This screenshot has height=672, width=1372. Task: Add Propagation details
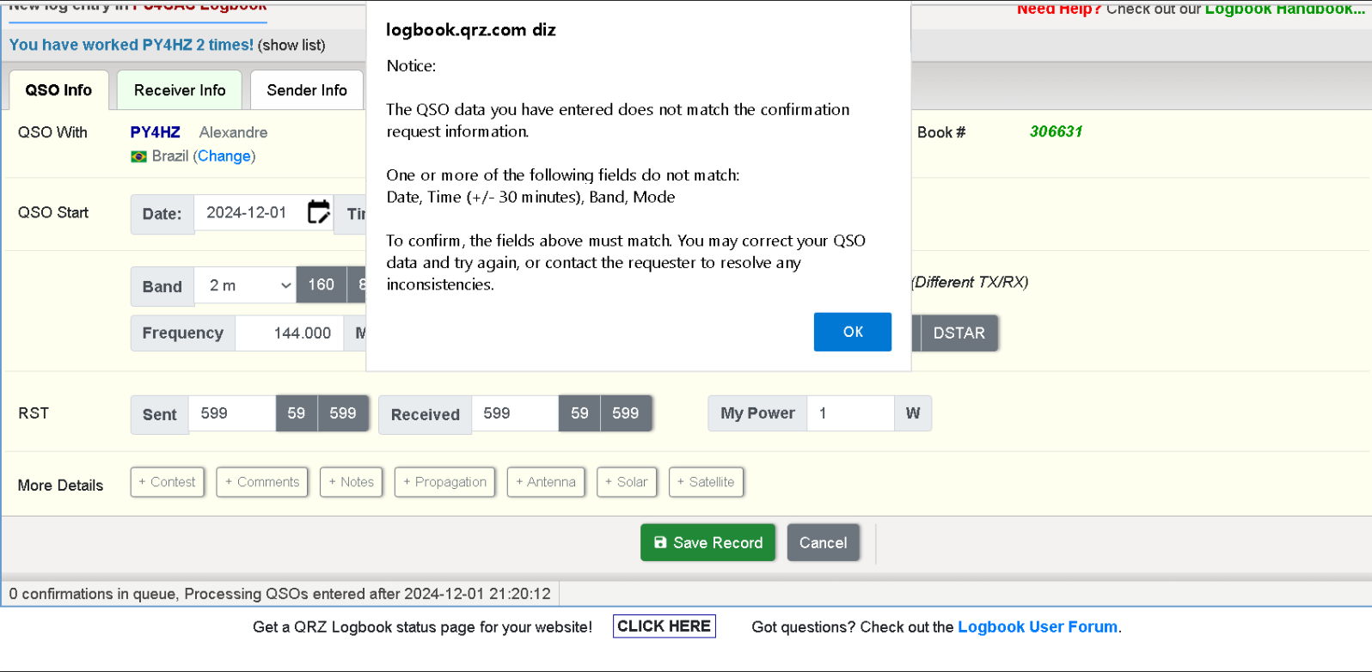point(445,482)
